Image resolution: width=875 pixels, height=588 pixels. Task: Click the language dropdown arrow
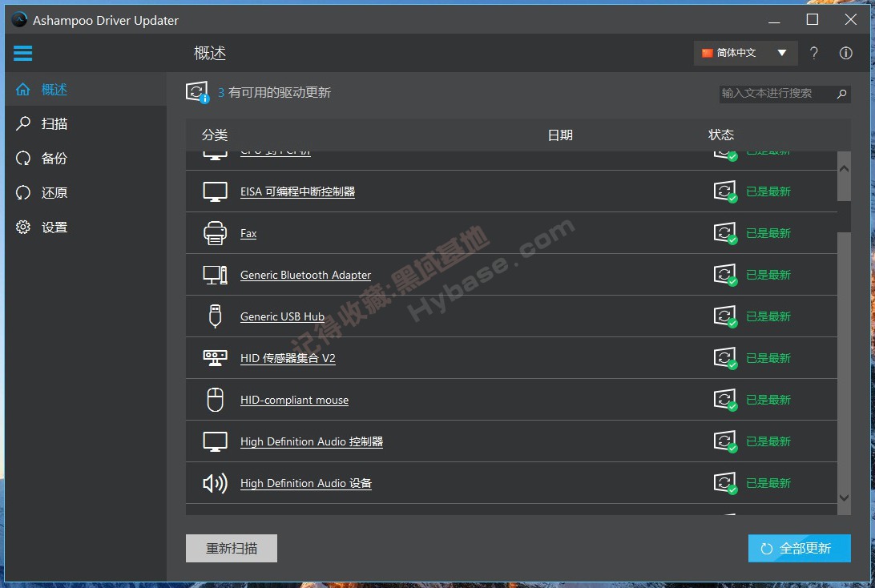click(x=782, y=53)
